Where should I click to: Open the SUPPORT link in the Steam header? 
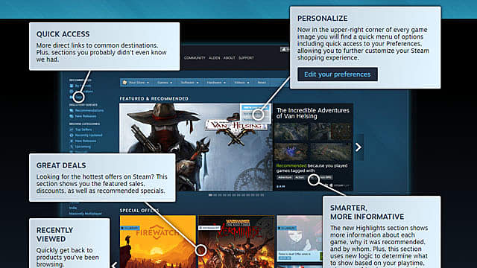246,58
